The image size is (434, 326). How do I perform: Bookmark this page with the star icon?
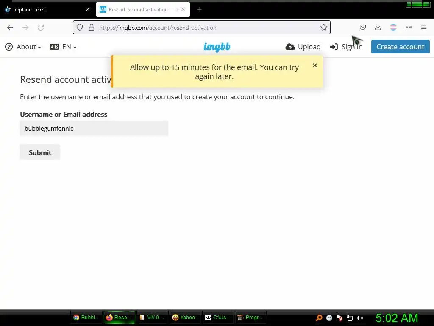pos(323,27)
